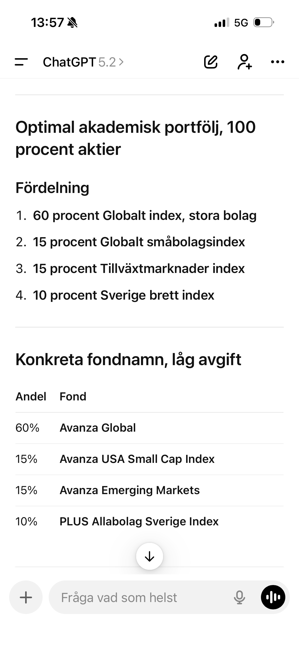The height and width of the screenshot is (649, 299).
Task: Tap the "Andel" column header
Action: point(31,396)
